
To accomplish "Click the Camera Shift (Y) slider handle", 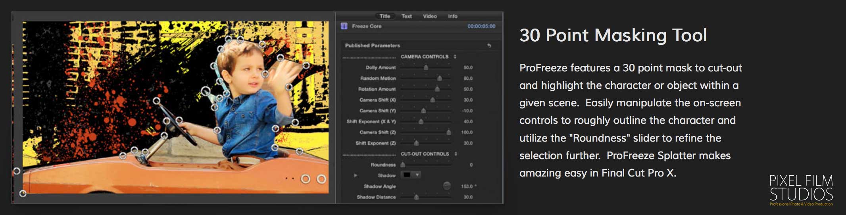I will (x=423, y=111).
